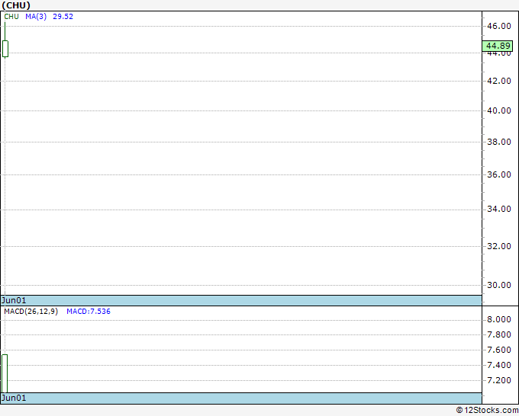The width and height of the screenshot is (519, 416).
Task: Click the 40.00 price axis label
Action: click(x=499, y=110)
